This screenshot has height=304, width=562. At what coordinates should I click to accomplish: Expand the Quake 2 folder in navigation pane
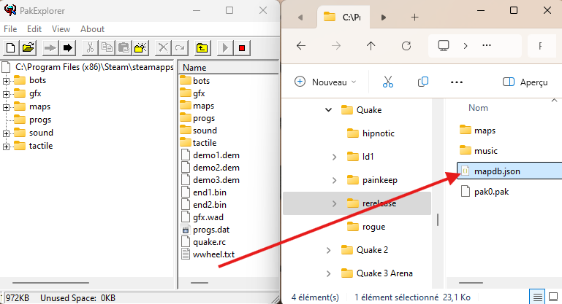click(x=327, y=250)
